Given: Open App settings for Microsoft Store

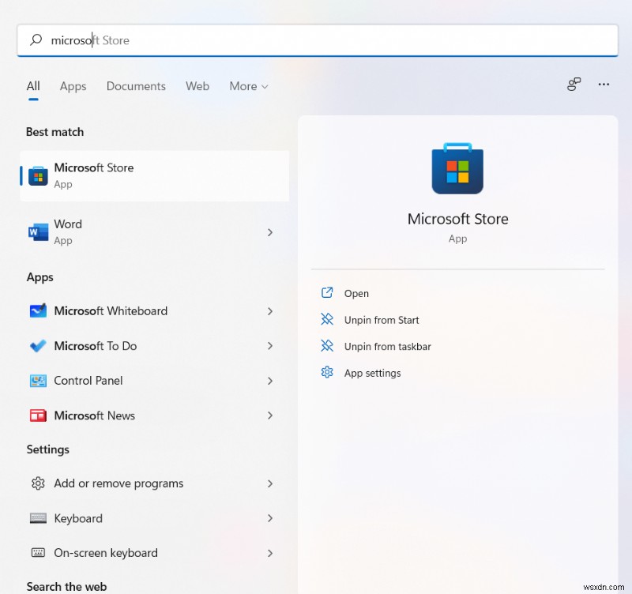Looking at the screenshot, I should click(372, 373).
